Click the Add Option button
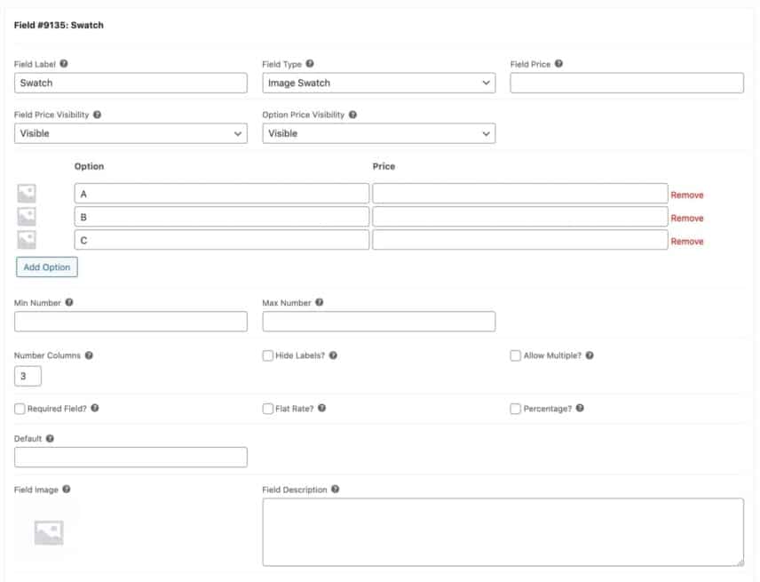 (46, 267)
